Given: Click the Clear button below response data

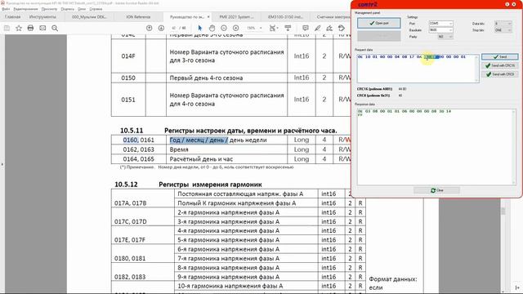Looking at the screenshot, I should coord(436,190).
